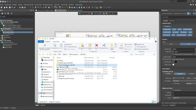Click the red Удалить delete icon in Explorer

point(96,45)
